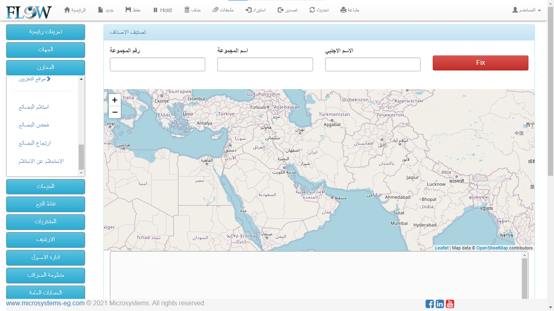This screenshot has width=554, height=311.
Task: Click the print icon in toolbar
Action: point(344,10)
